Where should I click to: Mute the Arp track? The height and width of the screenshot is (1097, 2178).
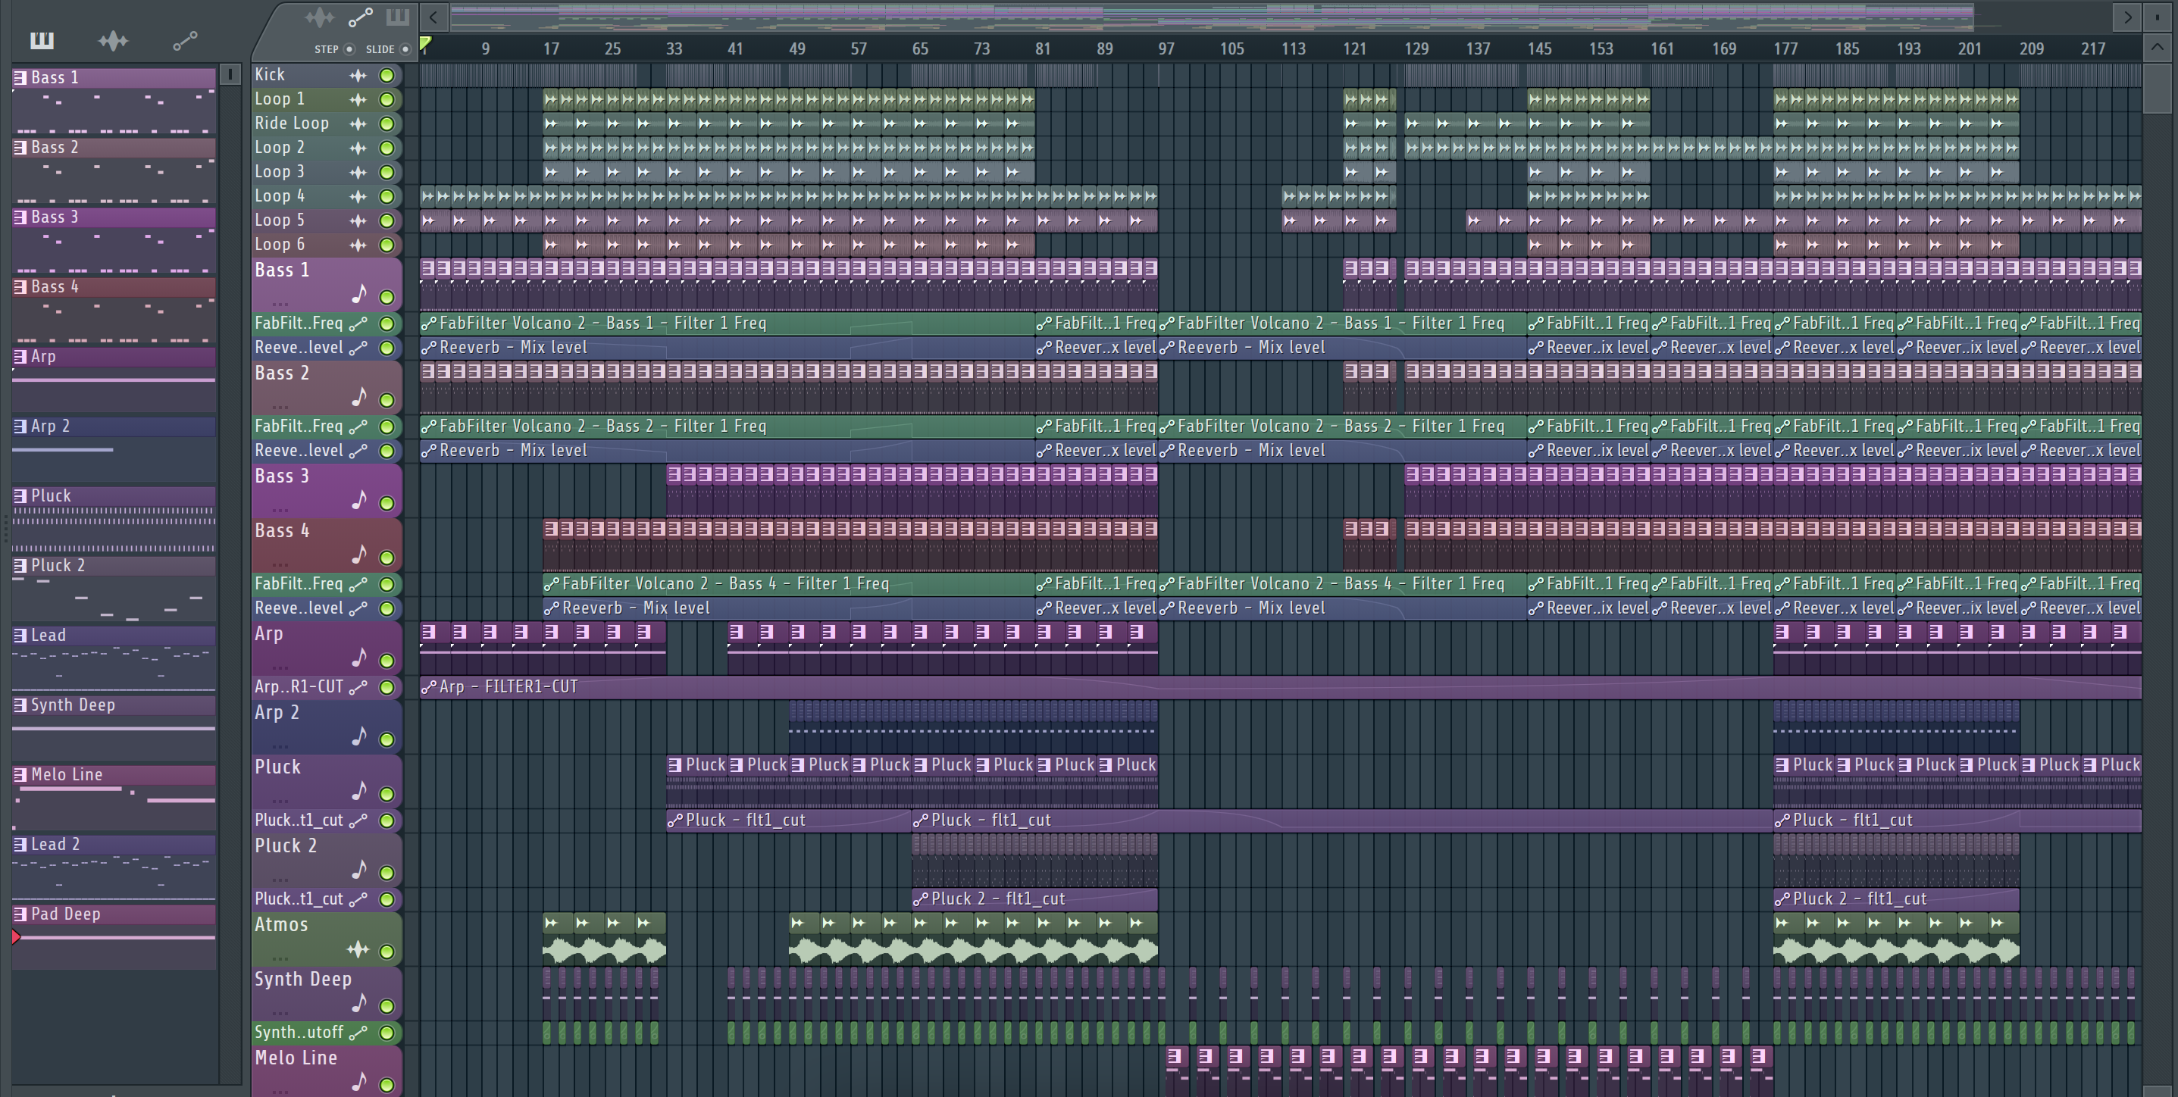tap(386, 660)
